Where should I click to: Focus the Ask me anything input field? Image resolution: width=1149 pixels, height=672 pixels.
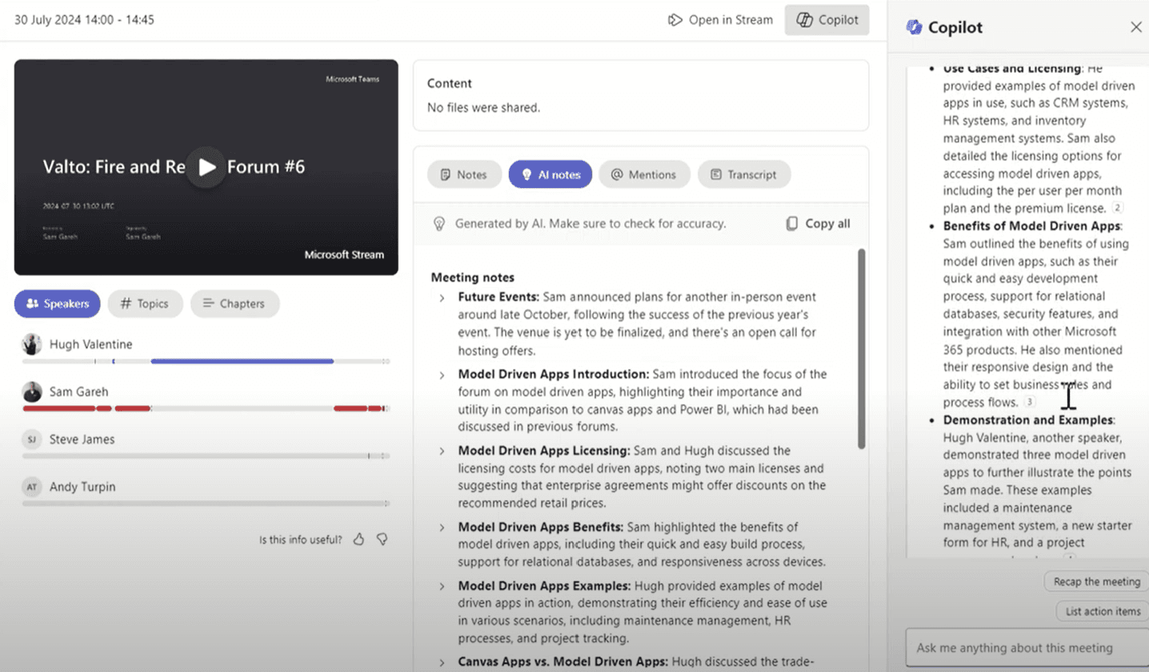(1027, 647)
